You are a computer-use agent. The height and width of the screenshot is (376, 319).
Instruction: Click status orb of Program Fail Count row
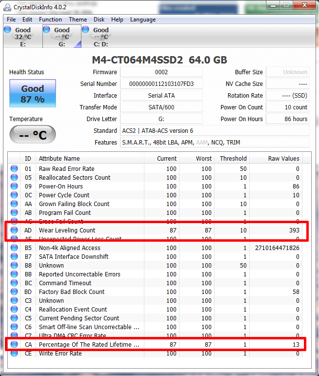click(x=14, y=212)
